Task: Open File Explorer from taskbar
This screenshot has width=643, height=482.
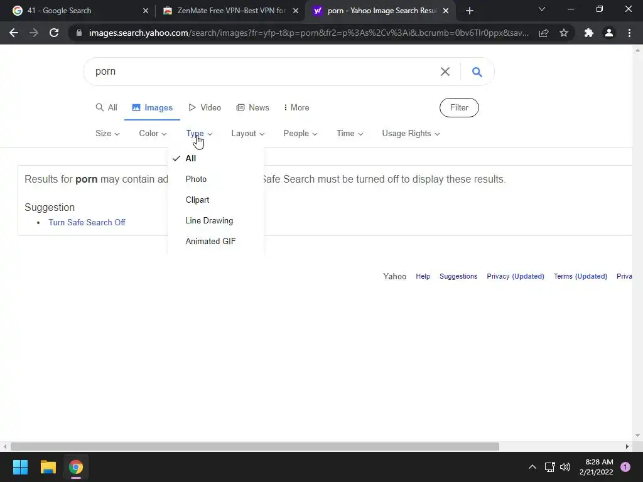Action: click(48, 467)
